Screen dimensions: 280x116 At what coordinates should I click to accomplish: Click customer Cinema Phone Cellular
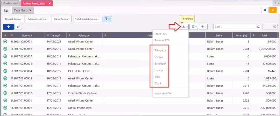(x=82, y=93)
